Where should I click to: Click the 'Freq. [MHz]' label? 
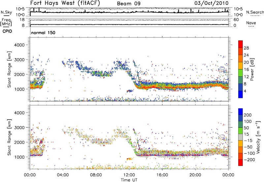[6, 22]
